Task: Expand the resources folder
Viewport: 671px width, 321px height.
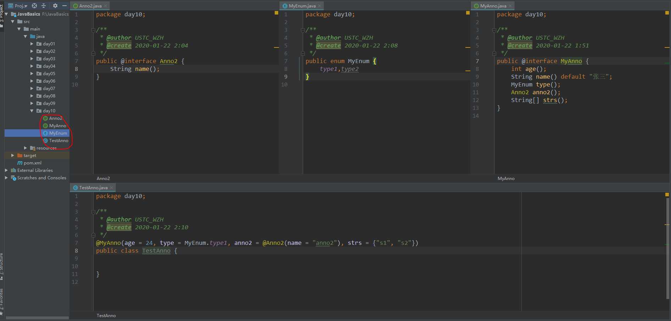Action: click(x=26, y=148)
